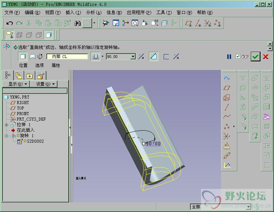Choose Revolve as solid option
The image size is (274, 212).
(x=23, y=57)
